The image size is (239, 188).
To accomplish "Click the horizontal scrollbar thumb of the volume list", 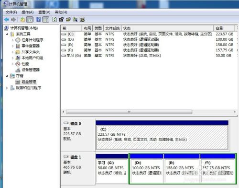I will [x=129, y=112].
